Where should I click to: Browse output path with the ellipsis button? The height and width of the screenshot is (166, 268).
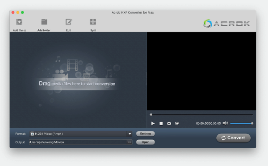coord(130,142)
